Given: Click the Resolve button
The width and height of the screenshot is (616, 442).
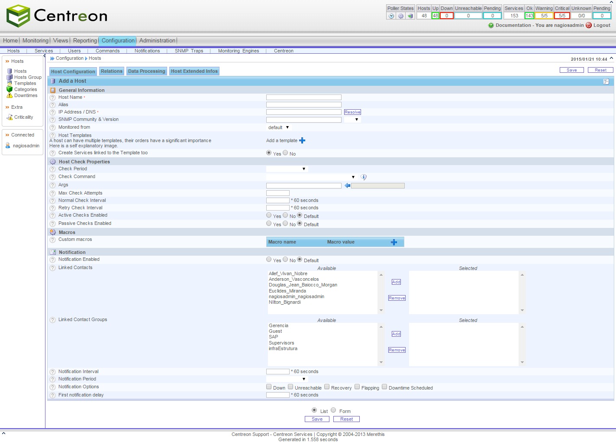Looking at the screenshot, I should click(352, 112).
